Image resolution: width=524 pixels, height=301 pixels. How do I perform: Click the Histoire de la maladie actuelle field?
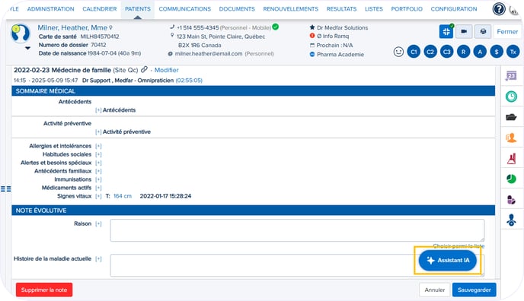(297, 265)
